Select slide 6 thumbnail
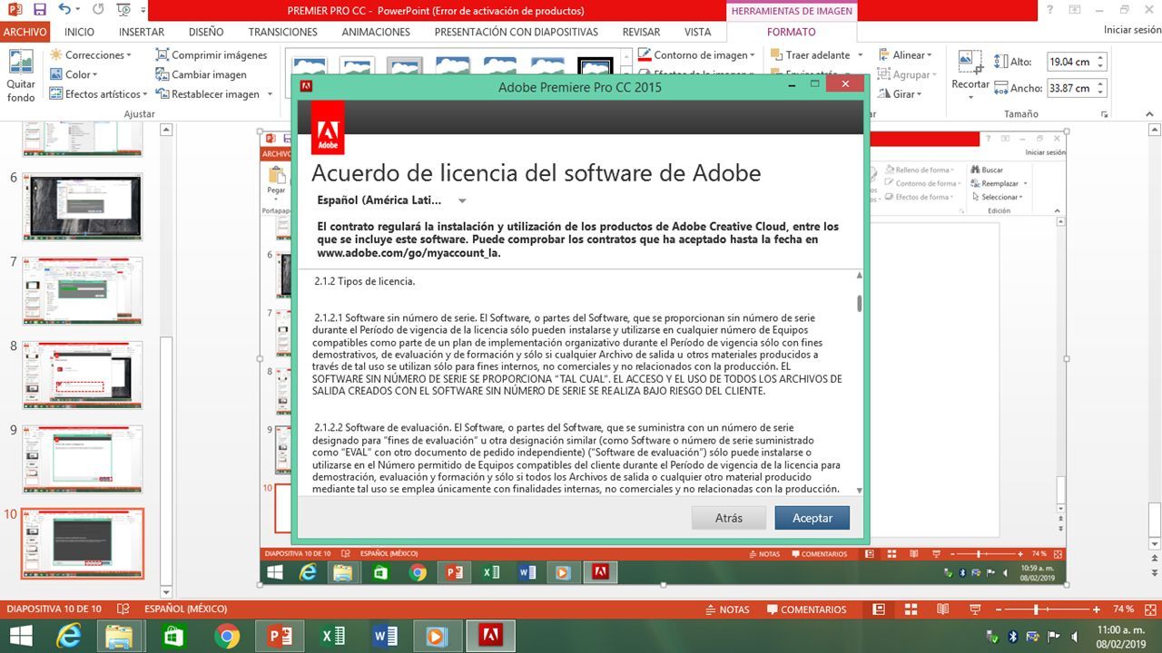This screenshot has height=653, width=1162. (x=83, y=208)
